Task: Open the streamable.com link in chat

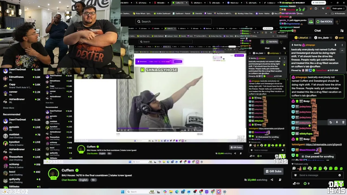Action: 323,145
